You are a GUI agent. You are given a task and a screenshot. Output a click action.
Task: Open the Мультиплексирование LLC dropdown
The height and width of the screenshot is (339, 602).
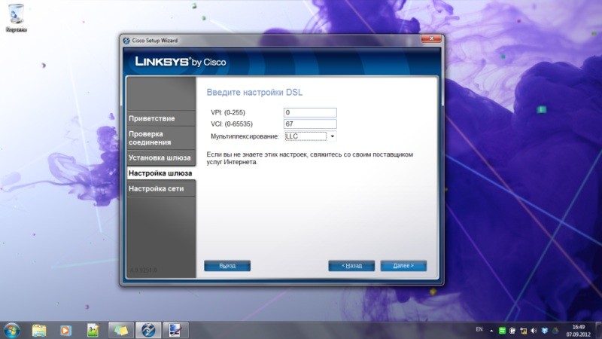click(x=310, y=136)
